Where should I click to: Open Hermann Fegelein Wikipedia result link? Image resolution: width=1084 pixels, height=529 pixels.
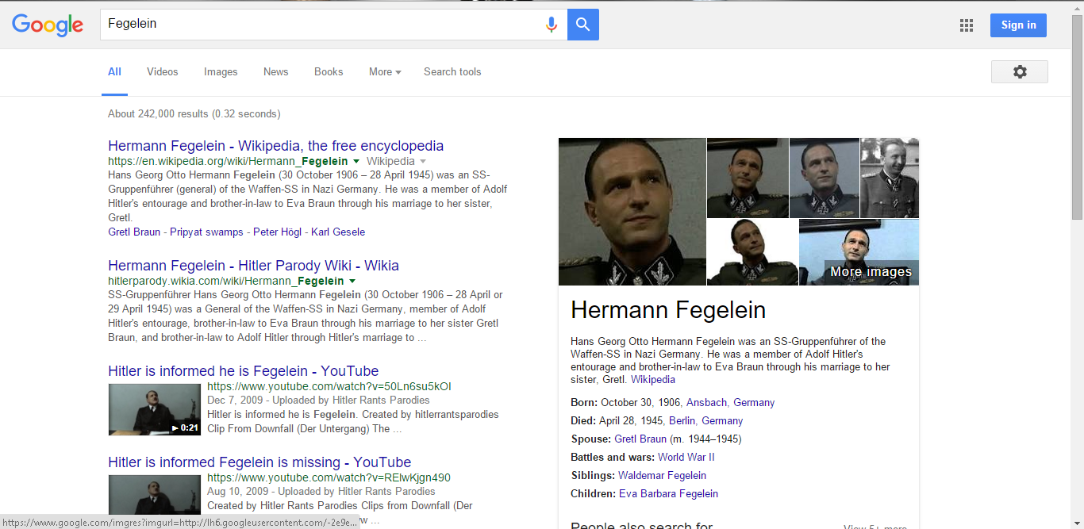pyautogui.click(x=276, y=146)
